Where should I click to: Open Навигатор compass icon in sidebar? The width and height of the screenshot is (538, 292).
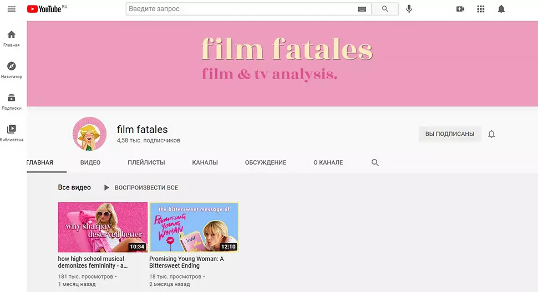11,70
